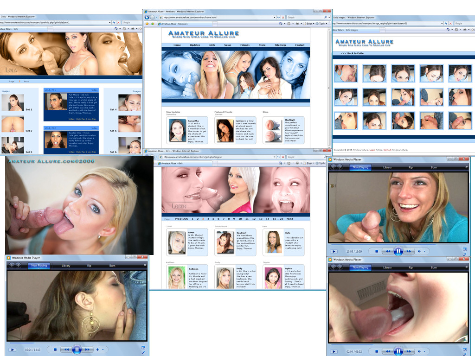Open the Store menu item on the Members page
The height and width of the screenshot is (356, 475).
tap(262, 45)
